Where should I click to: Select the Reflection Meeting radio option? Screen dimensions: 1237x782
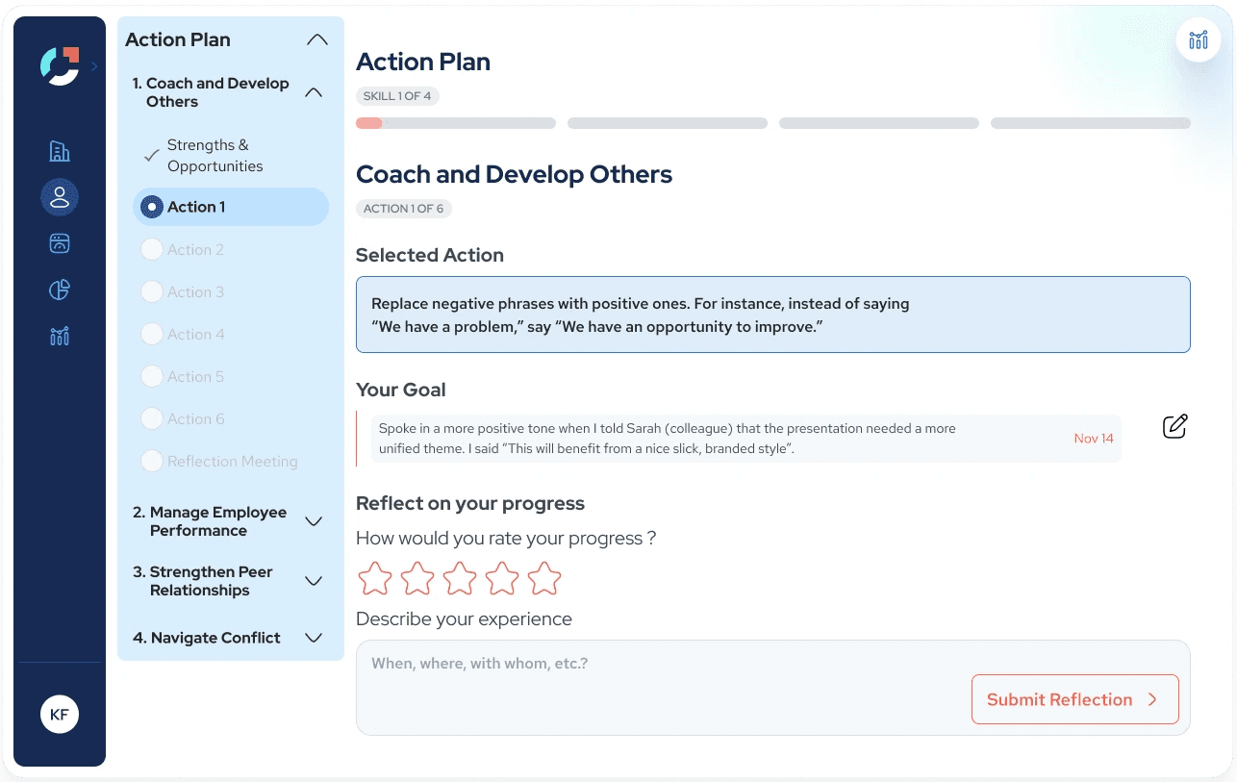pyautogui.click(x=152, y=461)
